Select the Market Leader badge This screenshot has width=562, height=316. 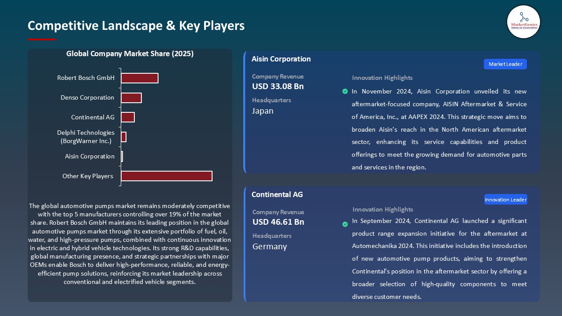pyautogui.click(x=505, y=64)
